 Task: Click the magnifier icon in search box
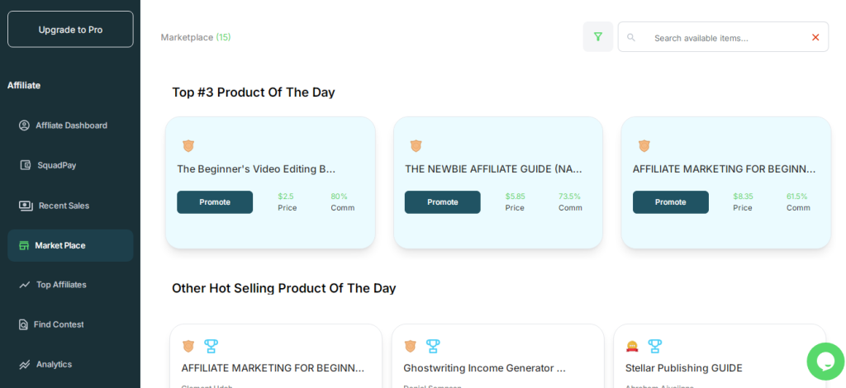[630, 37]
